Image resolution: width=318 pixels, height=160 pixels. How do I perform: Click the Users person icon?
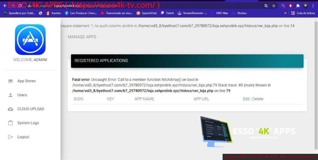pyautogui.click(x=11, y=95)
